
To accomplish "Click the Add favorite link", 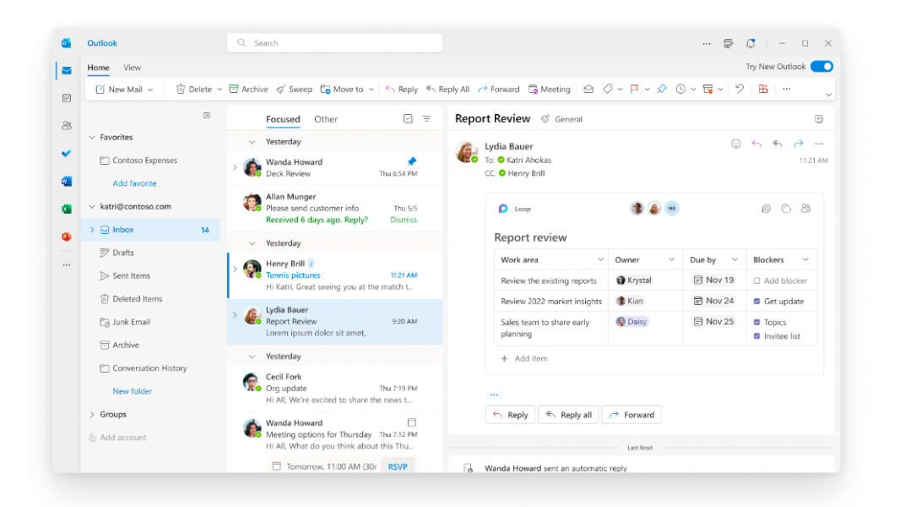I will (x=133, y=183).
